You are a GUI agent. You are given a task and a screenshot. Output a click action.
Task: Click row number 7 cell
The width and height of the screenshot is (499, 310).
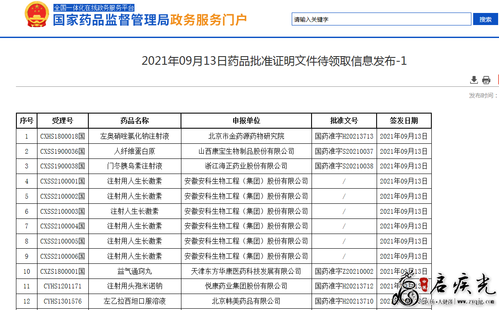pos(26,226)
